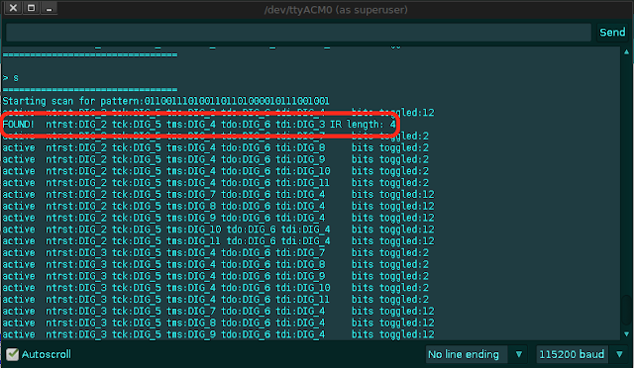Click the /dev/ttyACM0 window title

(x=336, y=10)
